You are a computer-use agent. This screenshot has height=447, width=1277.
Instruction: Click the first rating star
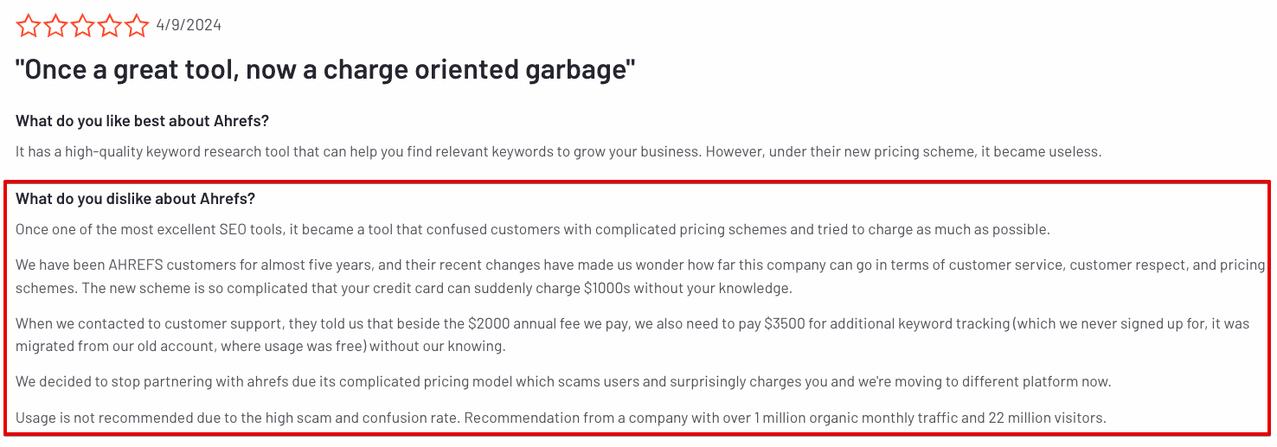coord(29,26)
